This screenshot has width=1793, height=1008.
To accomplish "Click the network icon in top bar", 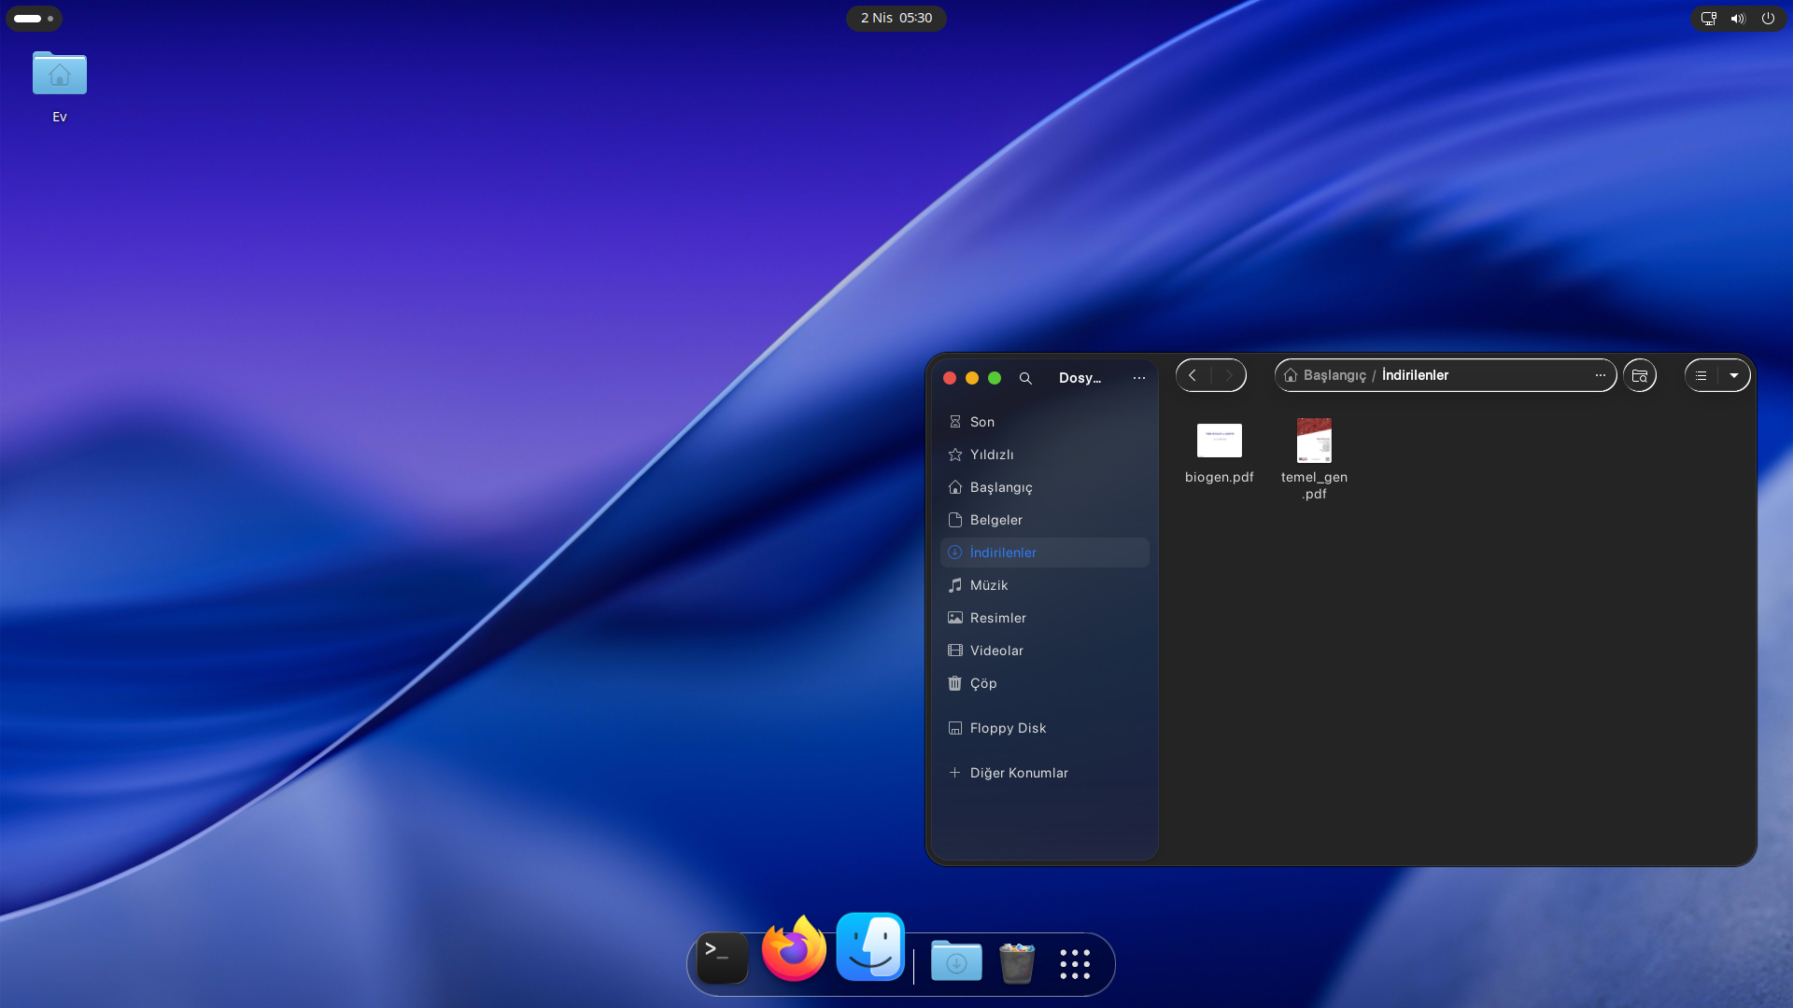I will tap(1709, 18).
